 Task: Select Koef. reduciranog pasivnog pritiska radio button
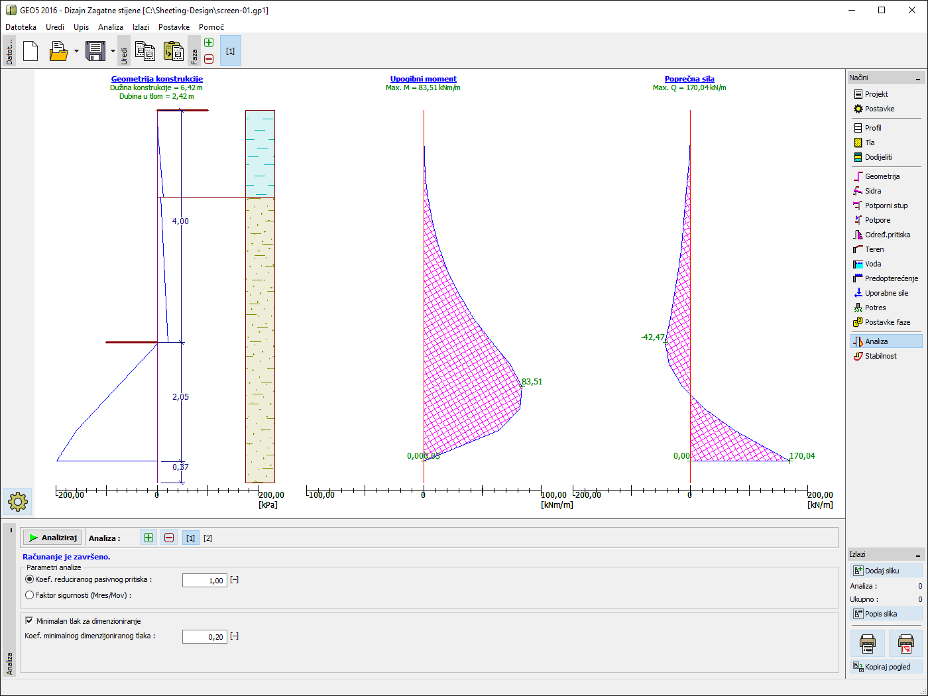(29, 579)
